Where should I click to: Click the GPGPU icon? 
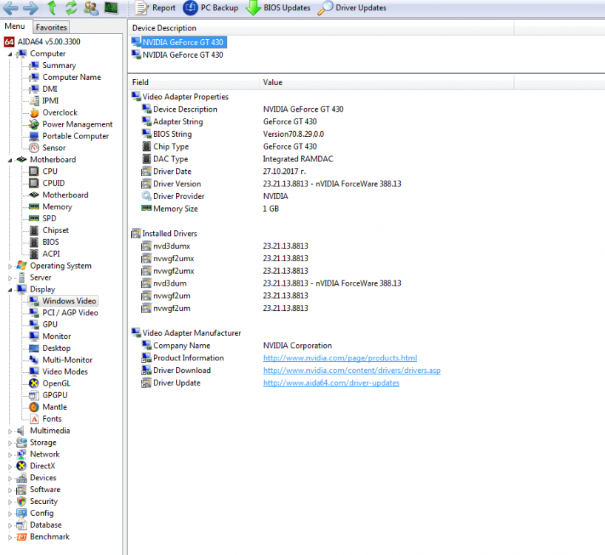pos(34,396)
